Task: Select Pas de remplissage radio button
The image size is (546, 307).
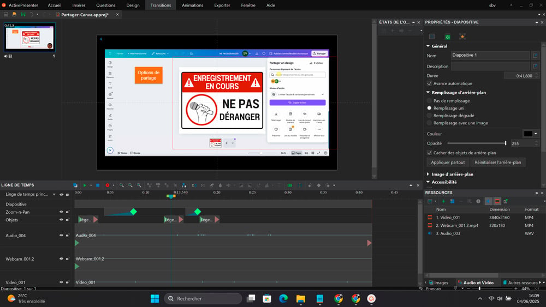Action: click(429, 100)
